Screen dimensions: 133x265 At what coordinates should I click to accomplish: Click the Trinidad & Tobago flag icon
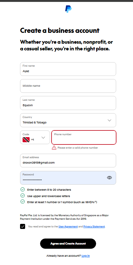(x=26, y=140)
